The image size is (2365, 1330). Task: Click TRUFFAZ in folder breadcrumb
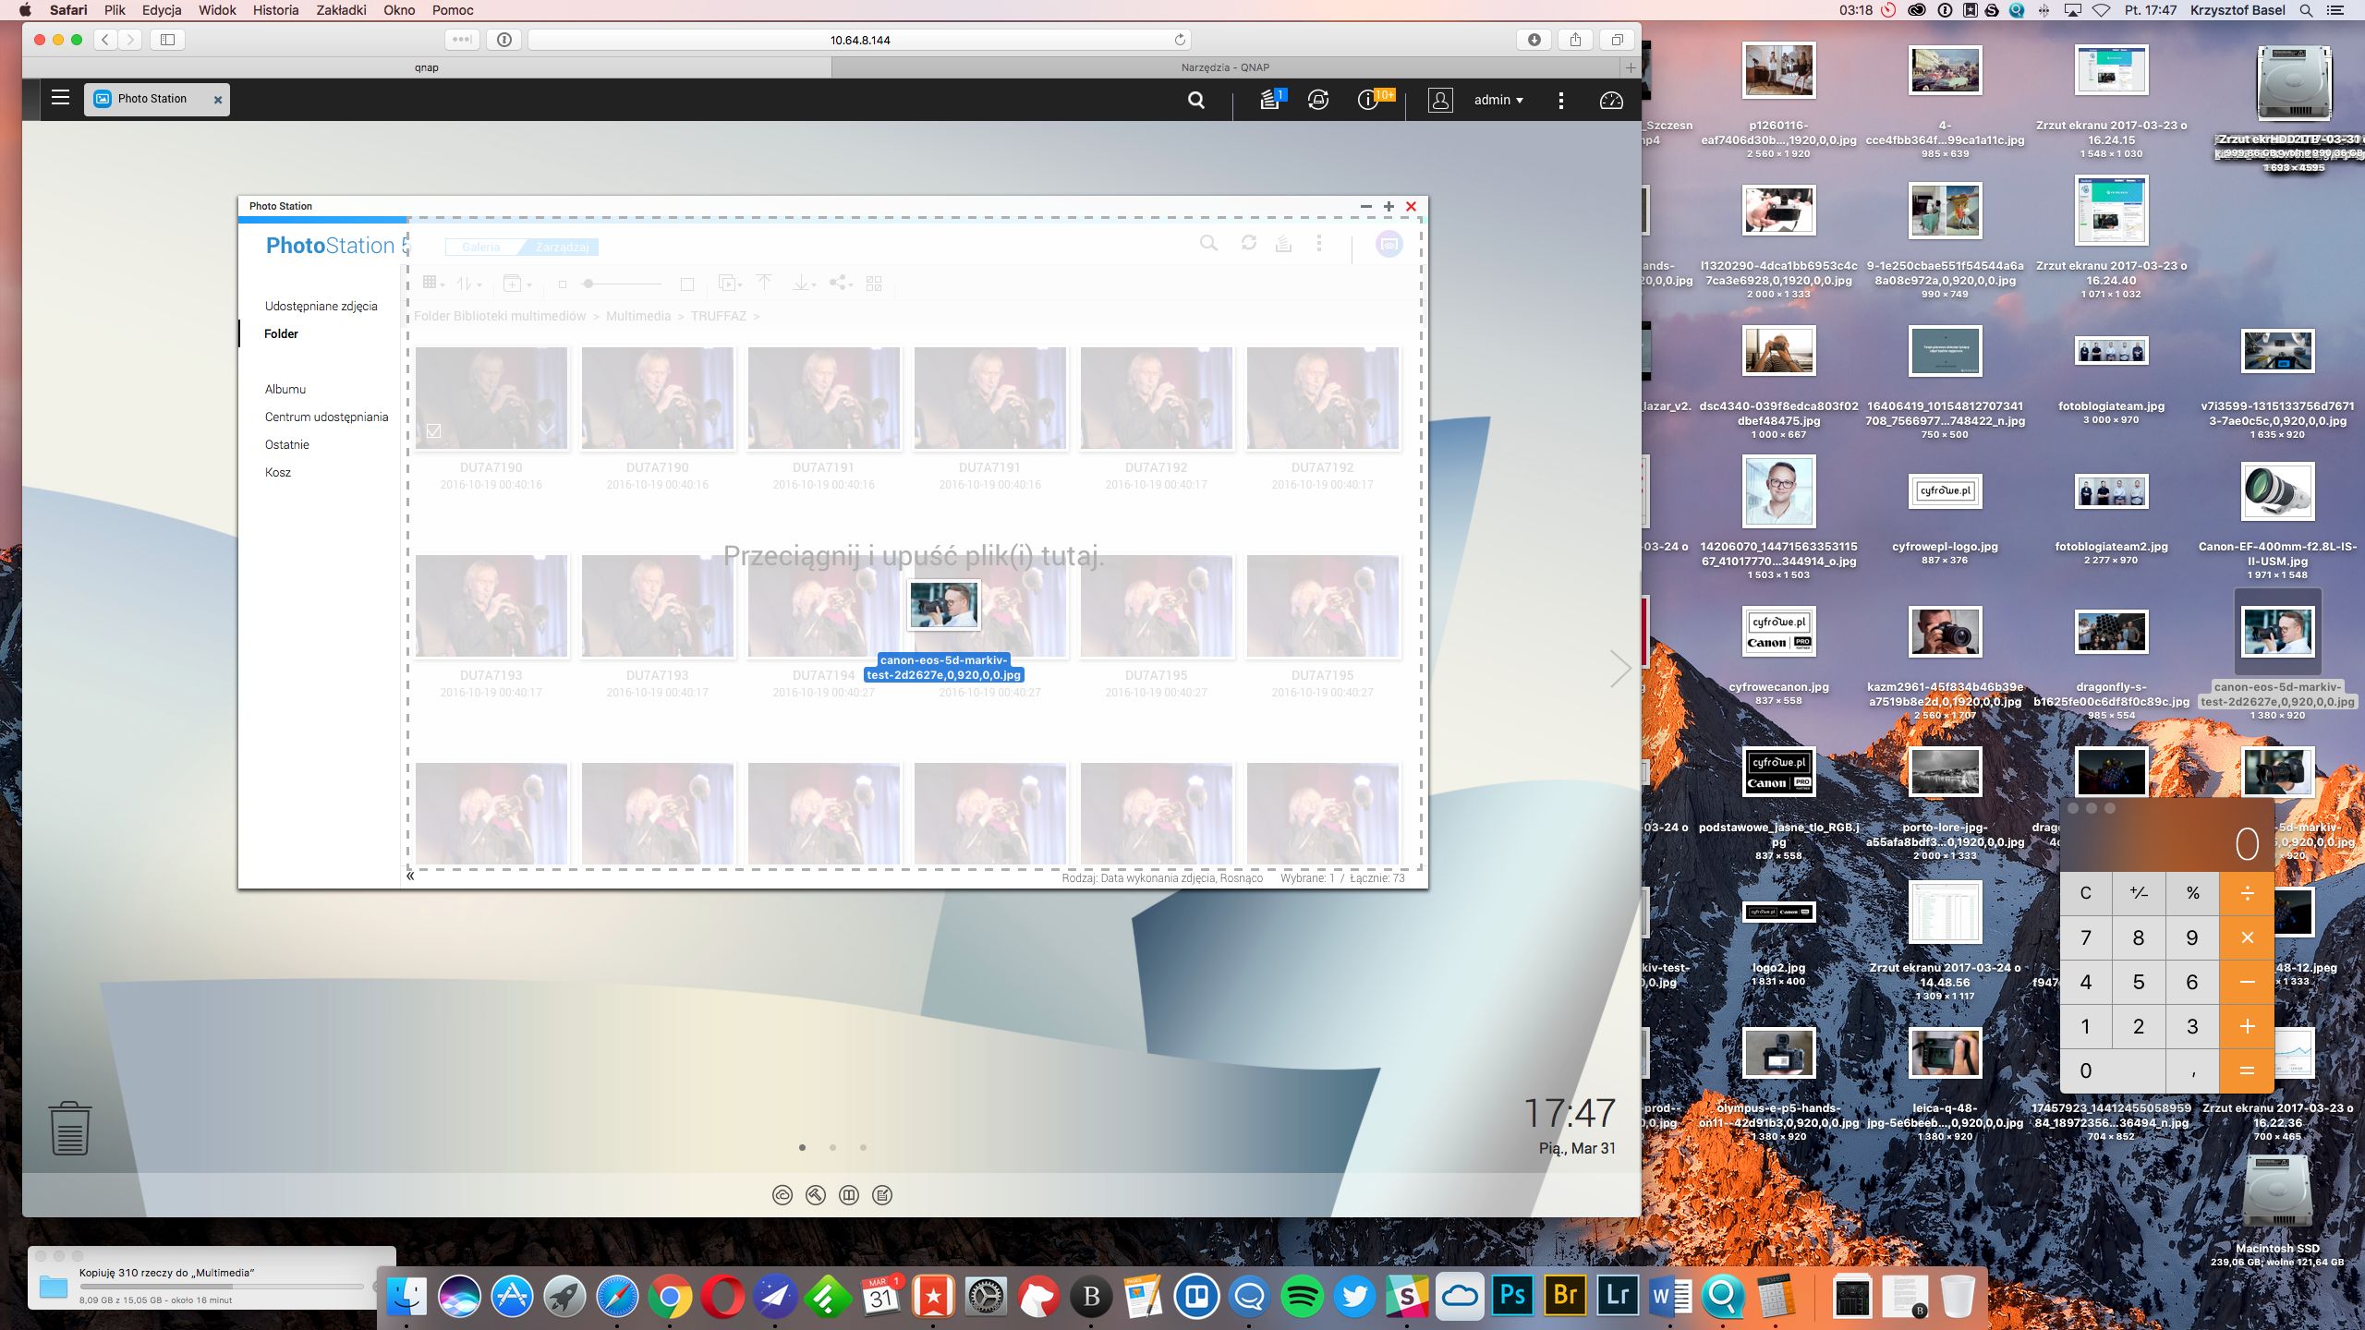[719, 316]
